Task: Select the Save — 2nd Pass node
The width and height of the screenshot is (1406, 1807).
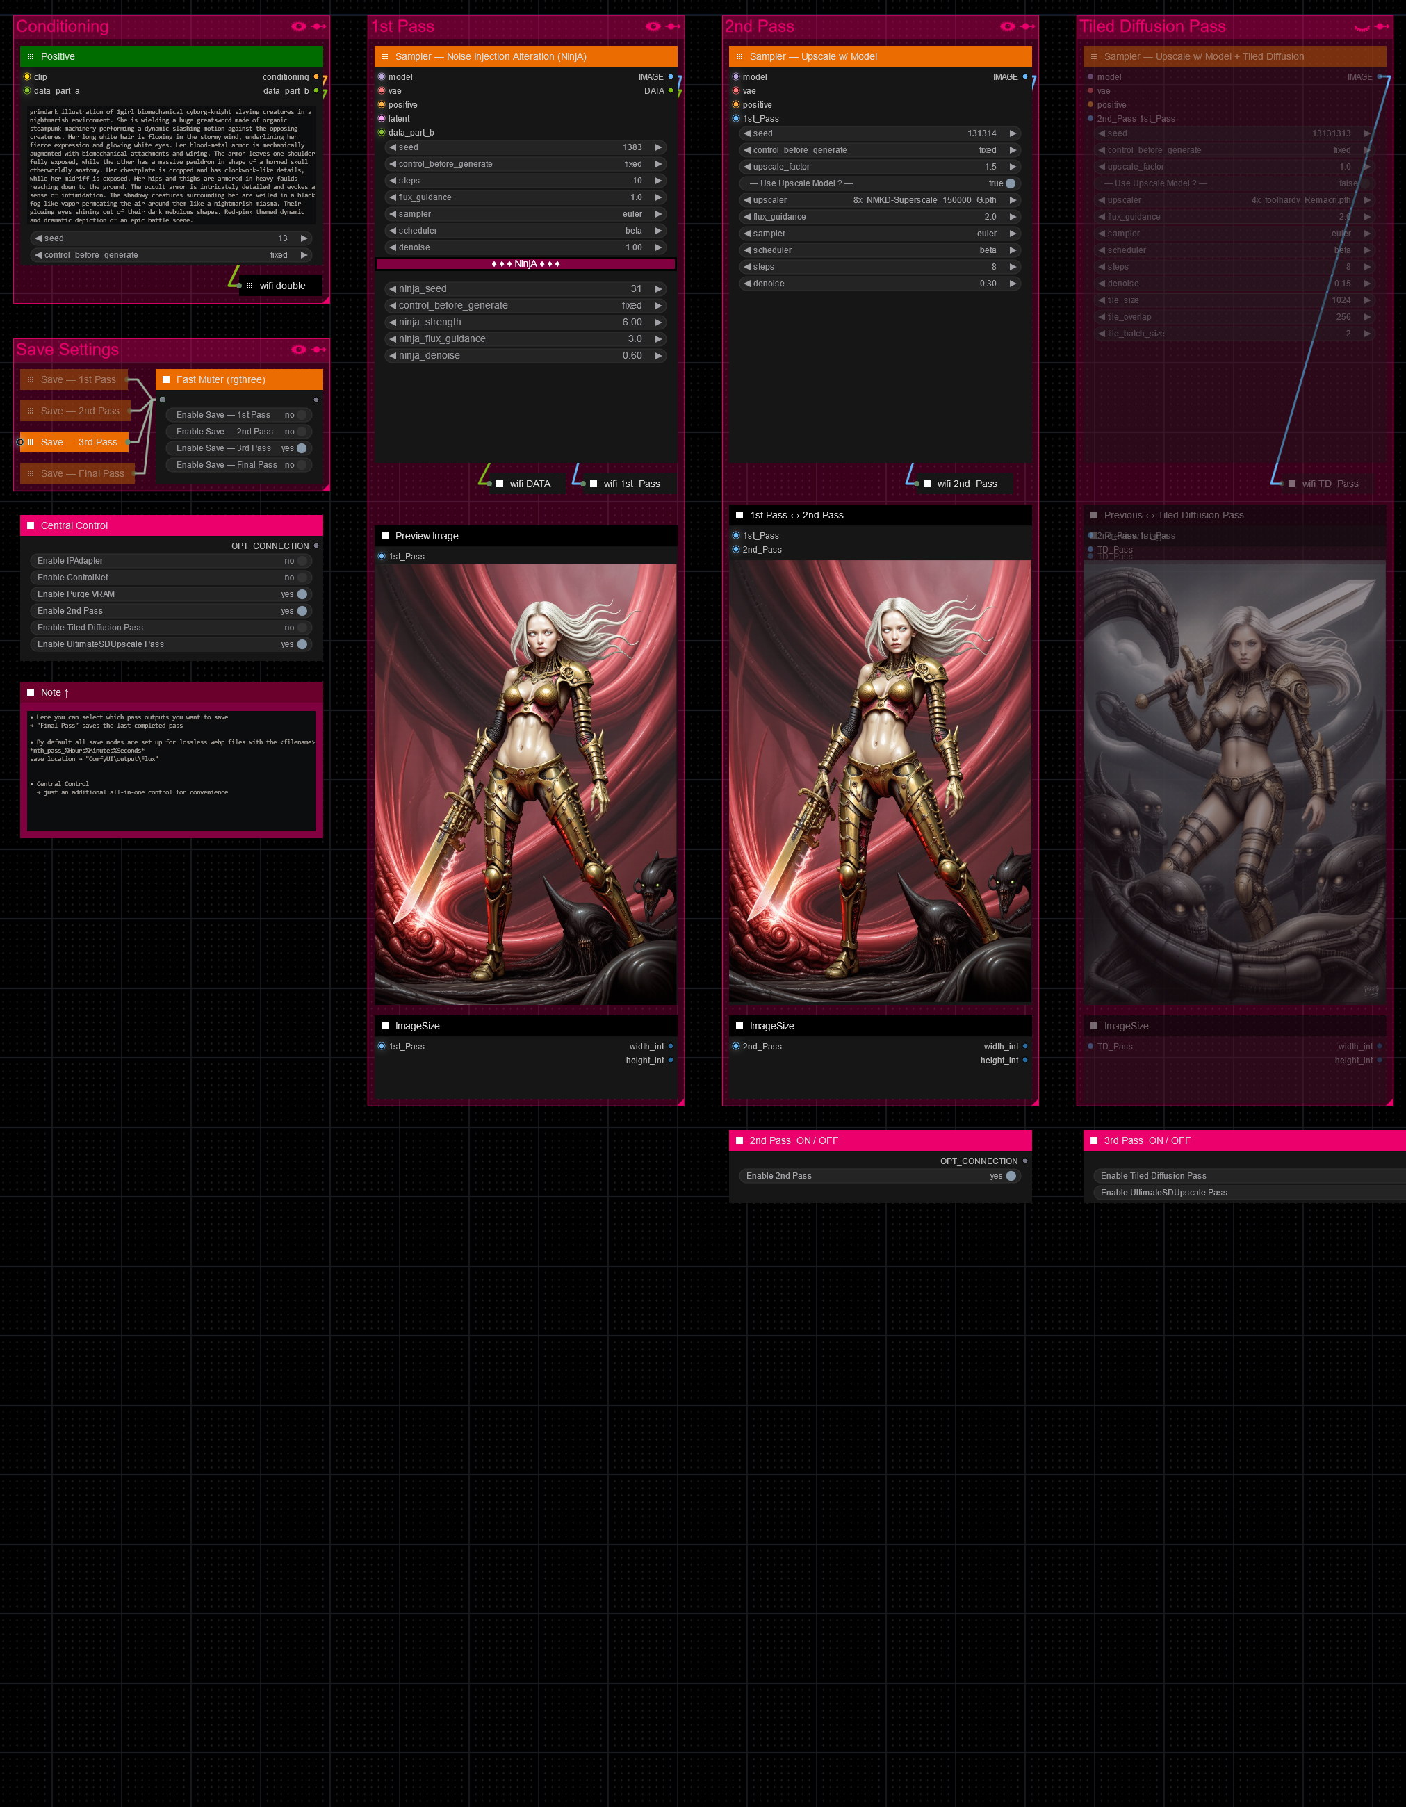Action: click(x=75, y=411)
